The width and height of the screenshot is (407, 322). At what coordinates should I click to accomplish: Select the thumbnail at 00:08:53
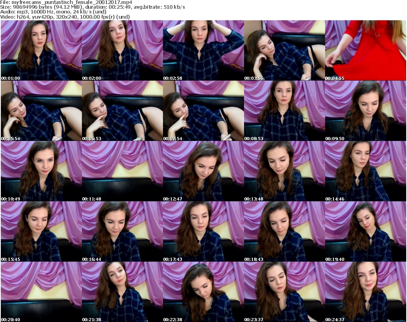[x=285, y=111]
